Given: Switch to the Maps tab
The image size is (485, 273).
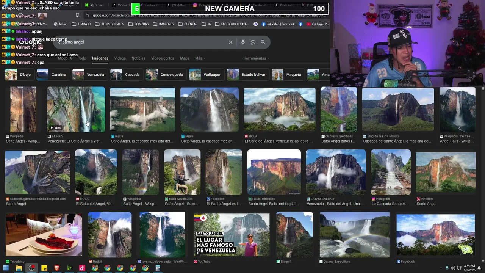Looking at the screenshot, I should 185,58.
